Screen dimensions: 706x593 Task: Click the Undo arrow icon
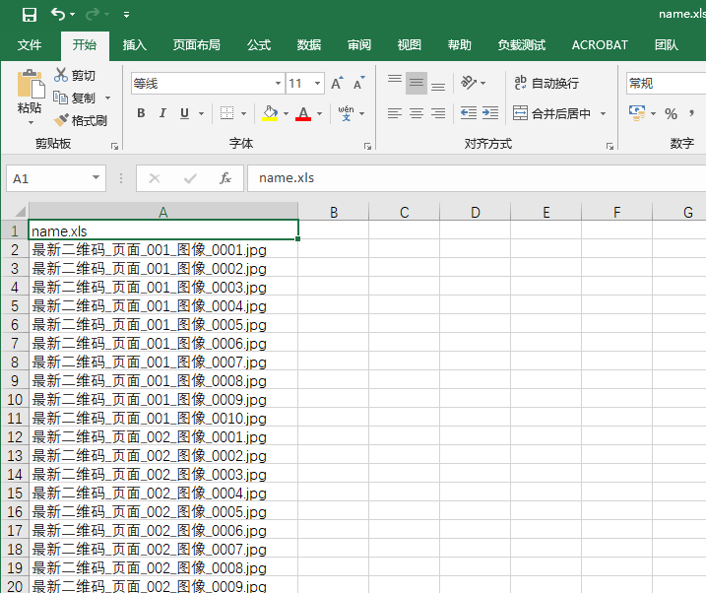(x=58, y=14)
